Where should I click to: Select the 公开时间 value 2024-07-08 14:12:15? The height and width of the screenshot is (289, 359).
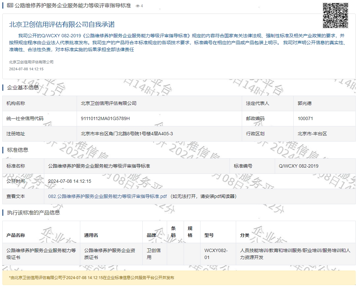[x=70, y=181]
